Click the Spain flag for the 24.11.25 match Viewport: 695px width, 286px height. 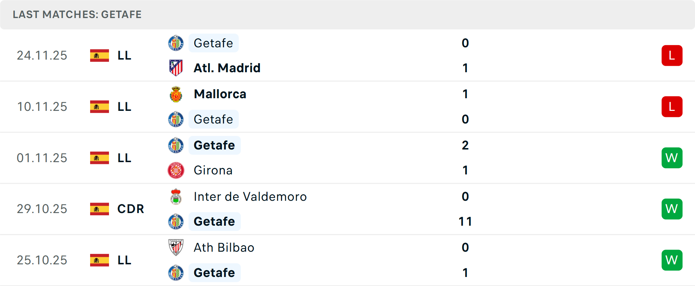coord(100,55)
